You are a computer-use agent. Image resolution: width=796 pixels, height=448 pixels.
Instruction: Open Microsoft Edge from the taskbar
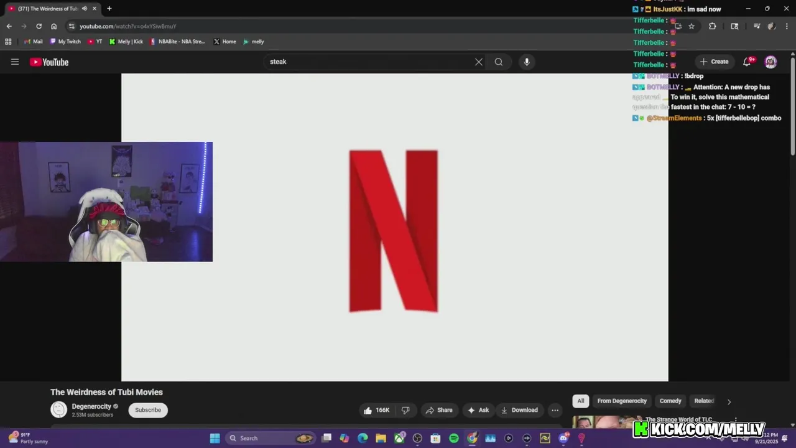click(363, 438)
